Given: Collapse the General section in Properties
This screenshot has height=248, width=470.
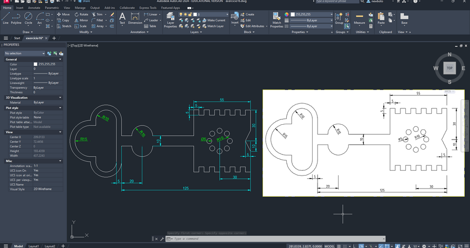Looking at the screenshot, I should pyautogui.click(x=60, y=59).
